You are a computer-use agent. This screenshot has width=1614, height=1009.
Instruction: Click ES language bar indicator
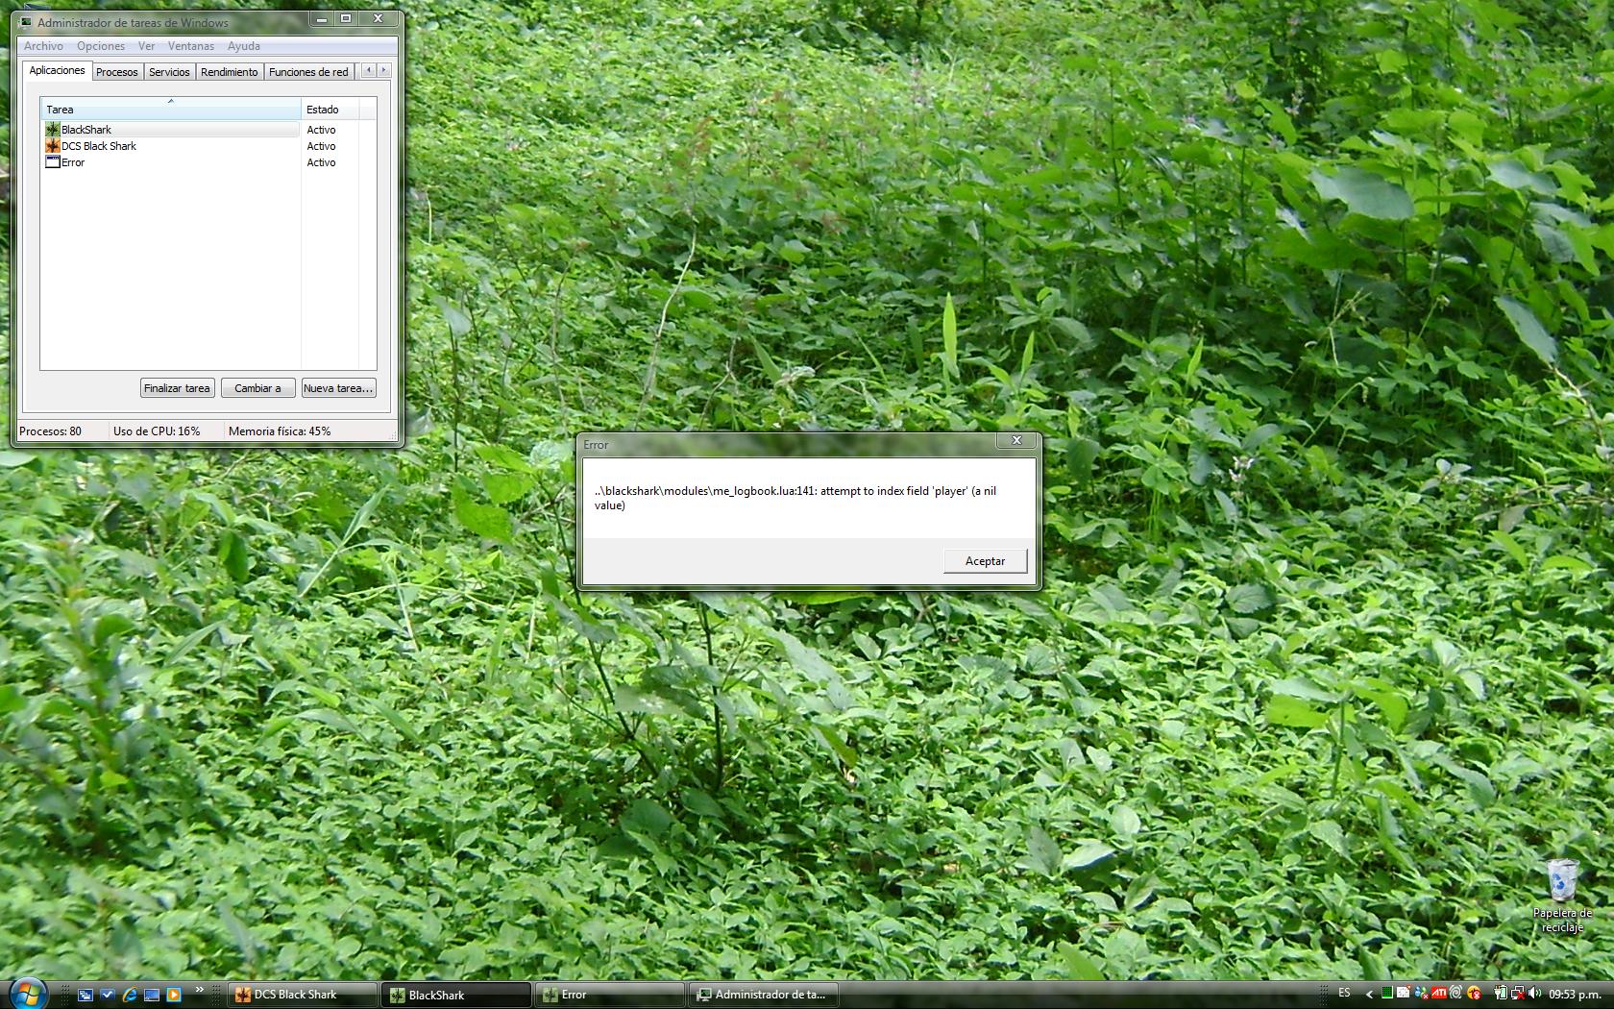tap(1344, 993)
